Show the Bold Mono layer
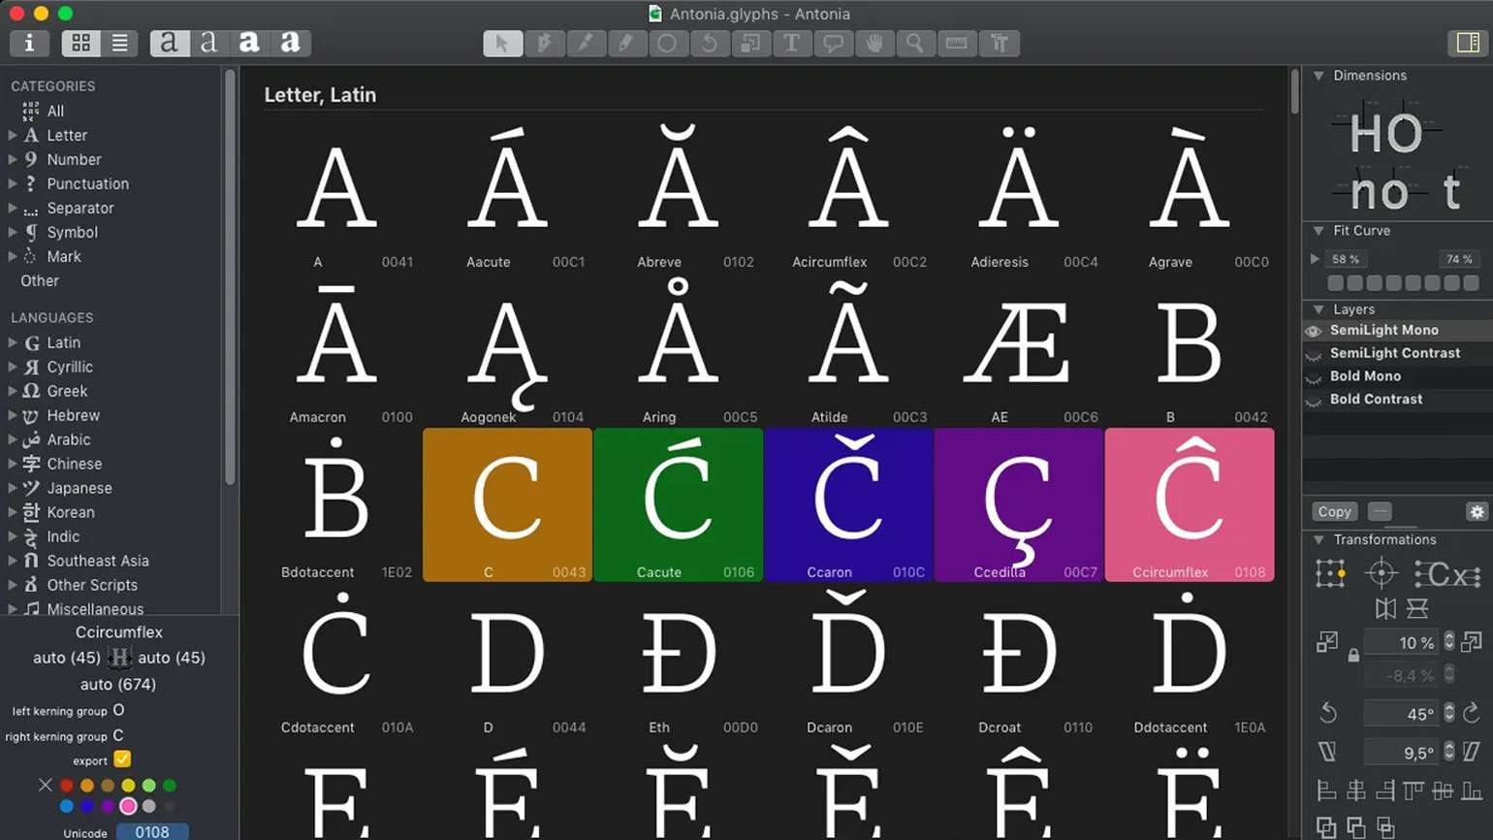Image resolution: width=1493 pixels, height=840 pixels. click(x=1314, y=378)
